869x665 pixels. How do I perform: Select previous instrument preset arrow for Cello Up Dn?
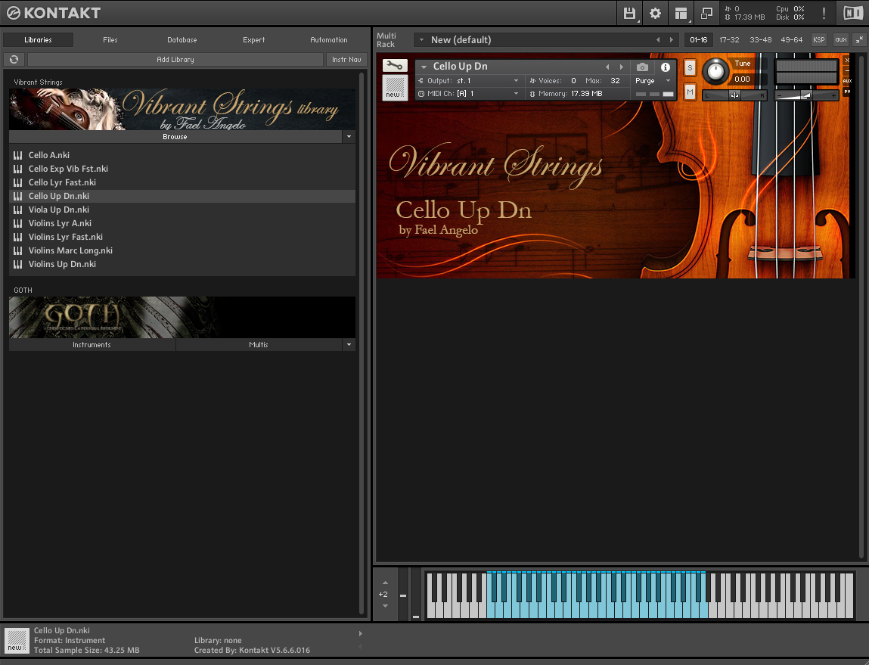pos(607,67)
